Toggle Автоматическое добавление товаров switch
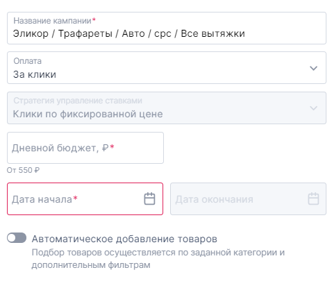 coord(17,238)
